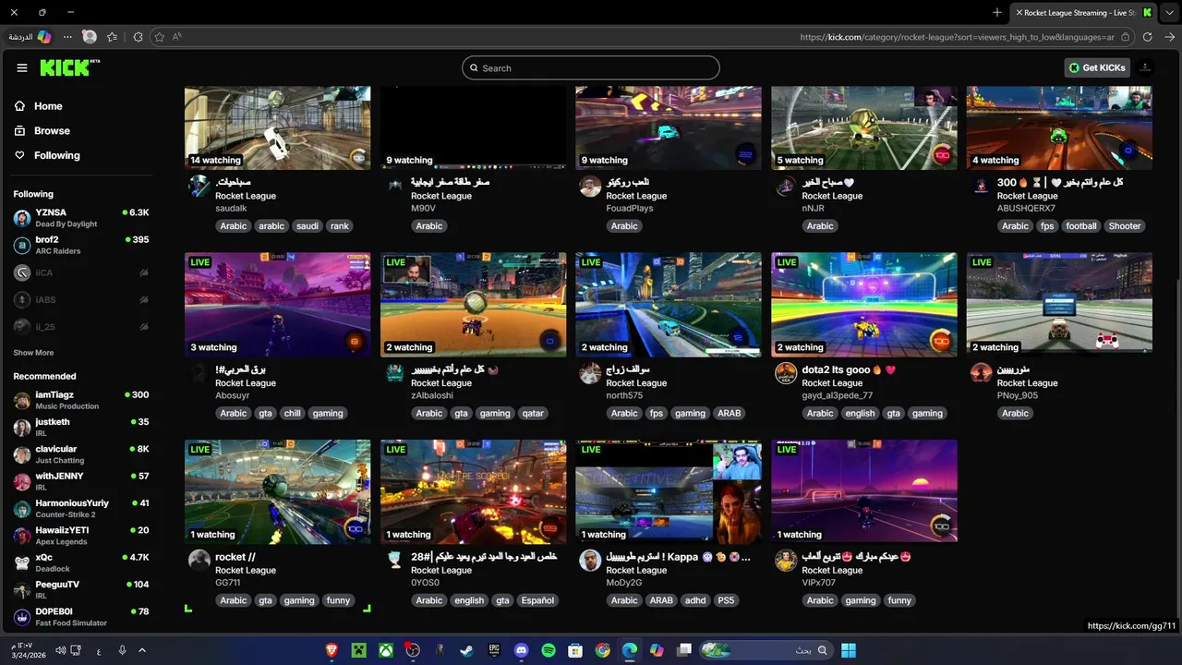Click the chill tag on Abosuyr stream
The width and height of the screenshot is (1182, 665).
pyautogui.click(x=293, y=414)
